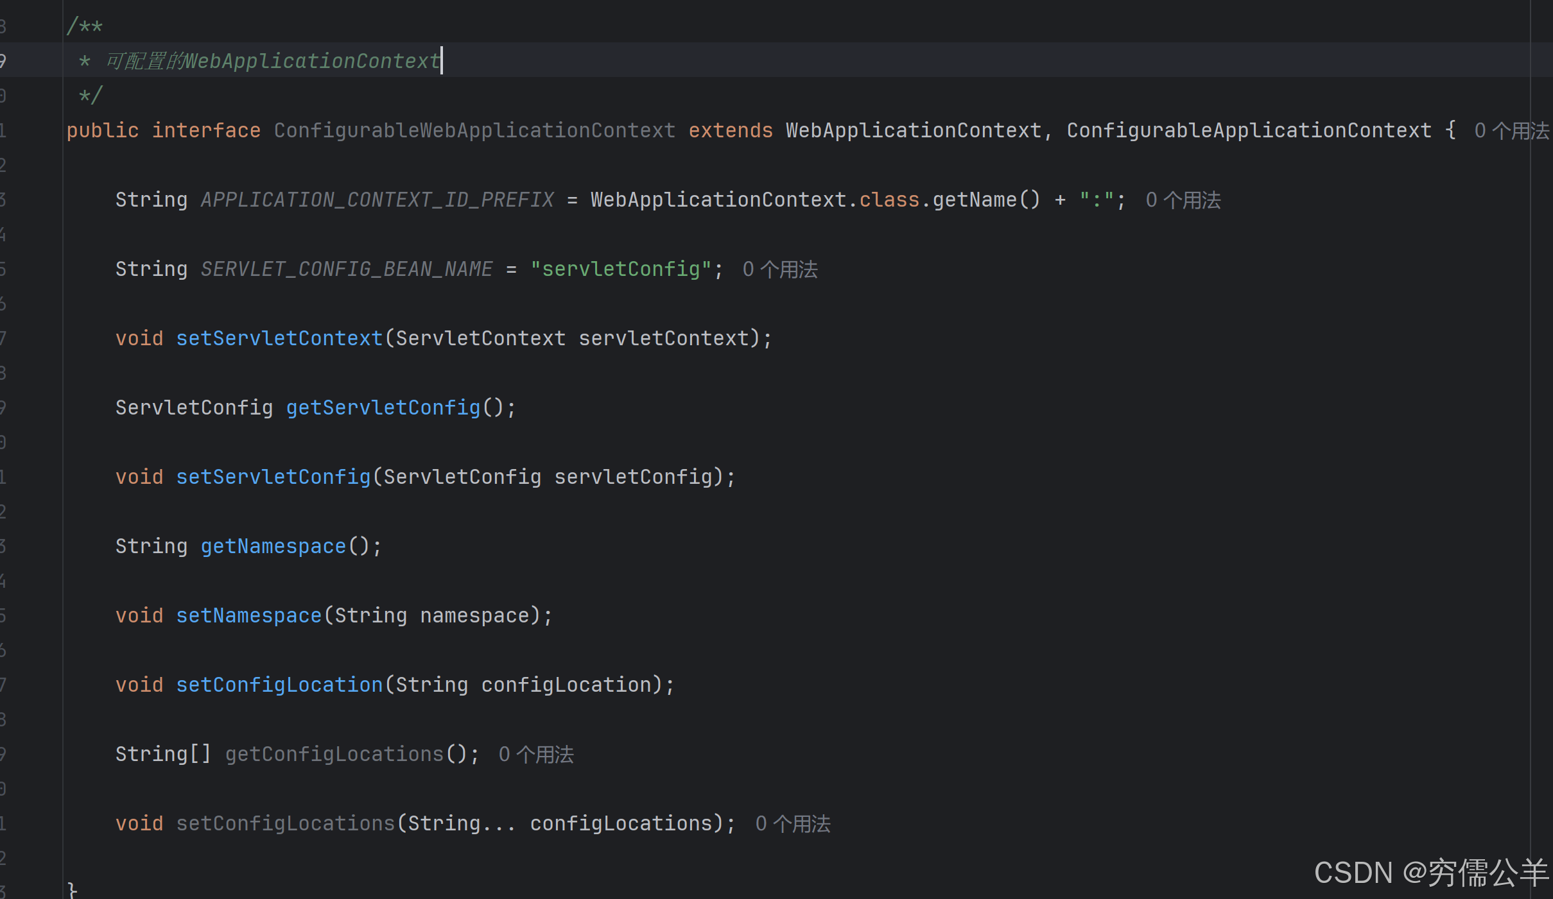1553x899 pixels.
Task: Click usages hint beside SERVLET_CONFIG_BEAN_NAME
Action: click(779, 270)
